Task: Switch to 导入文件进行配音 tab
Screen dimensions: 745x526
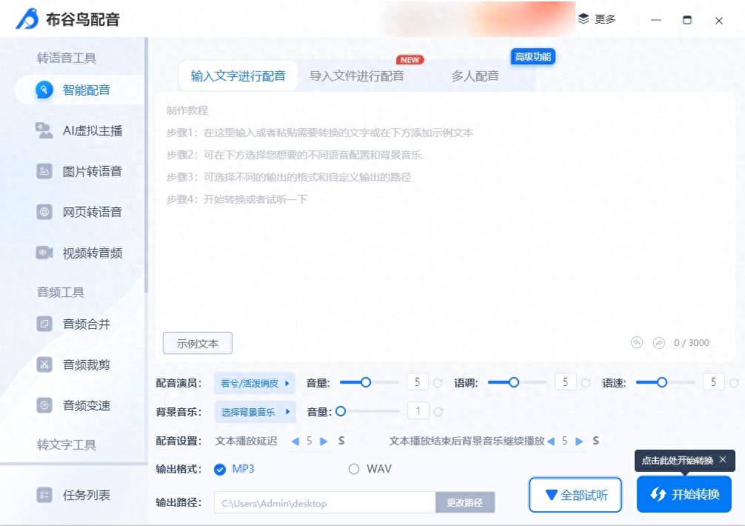Action: 357,76
